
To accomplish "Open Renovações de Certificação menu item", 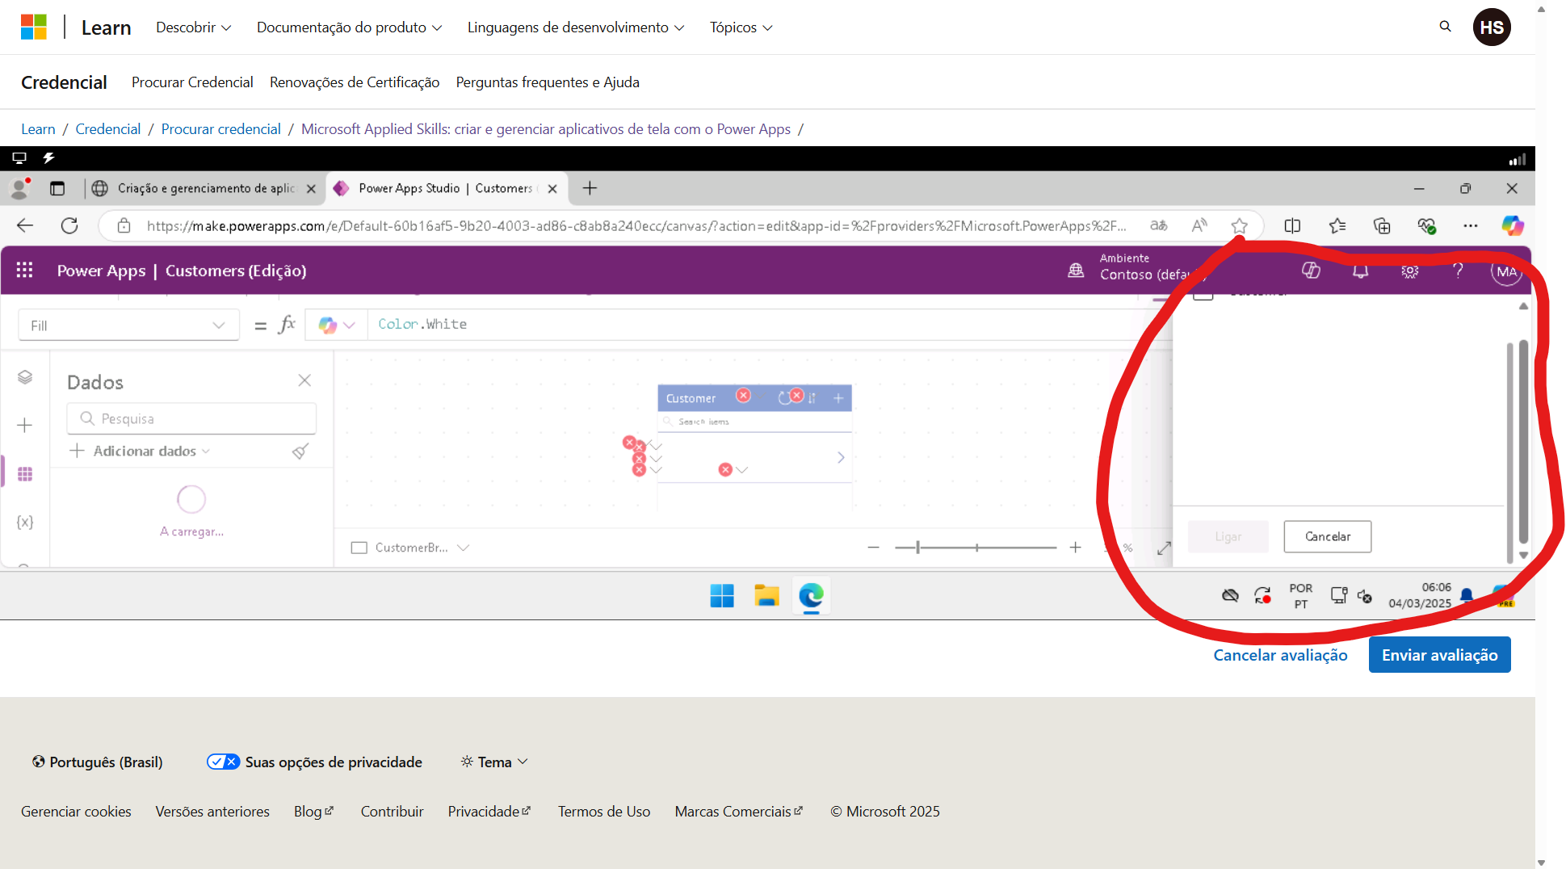I will pyautogui.click(x=355, y=82).
